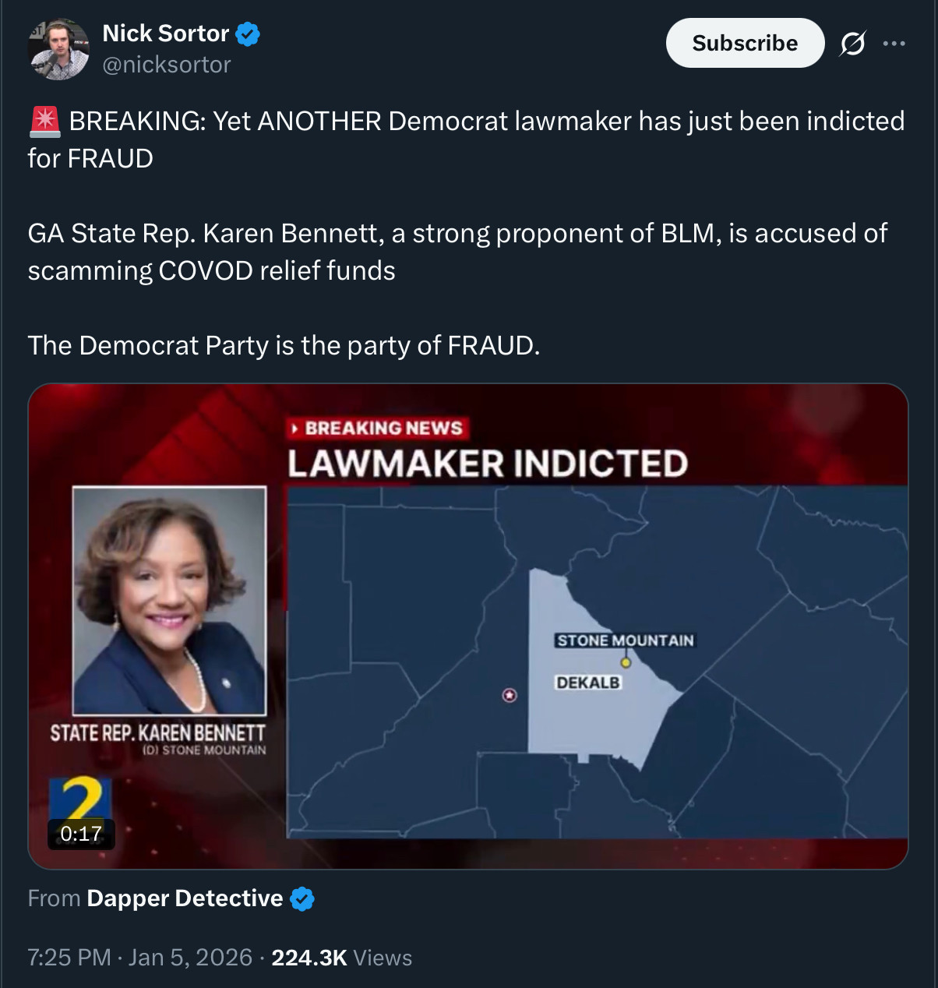This screenshot has height=988, width=938.
Task: Click the Channel 2 logo in video
Action: coord(80,797)
